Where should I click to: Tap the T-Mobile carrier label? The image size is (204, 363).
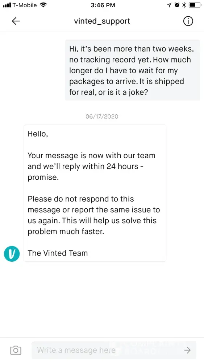[x=25, y=5]
